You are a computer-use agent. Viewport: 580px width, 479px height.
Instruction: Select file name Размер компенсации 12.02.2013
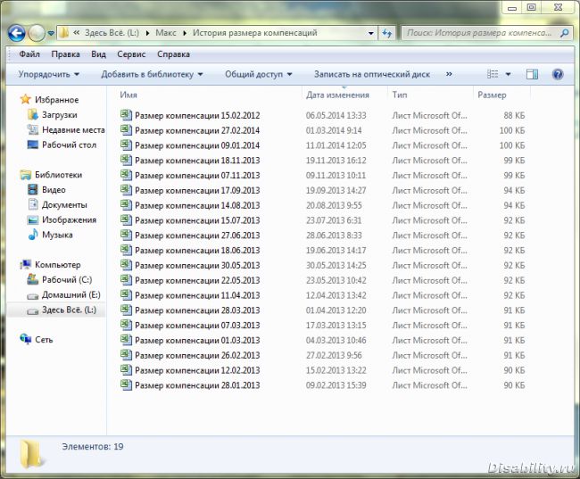click(197, 370)
